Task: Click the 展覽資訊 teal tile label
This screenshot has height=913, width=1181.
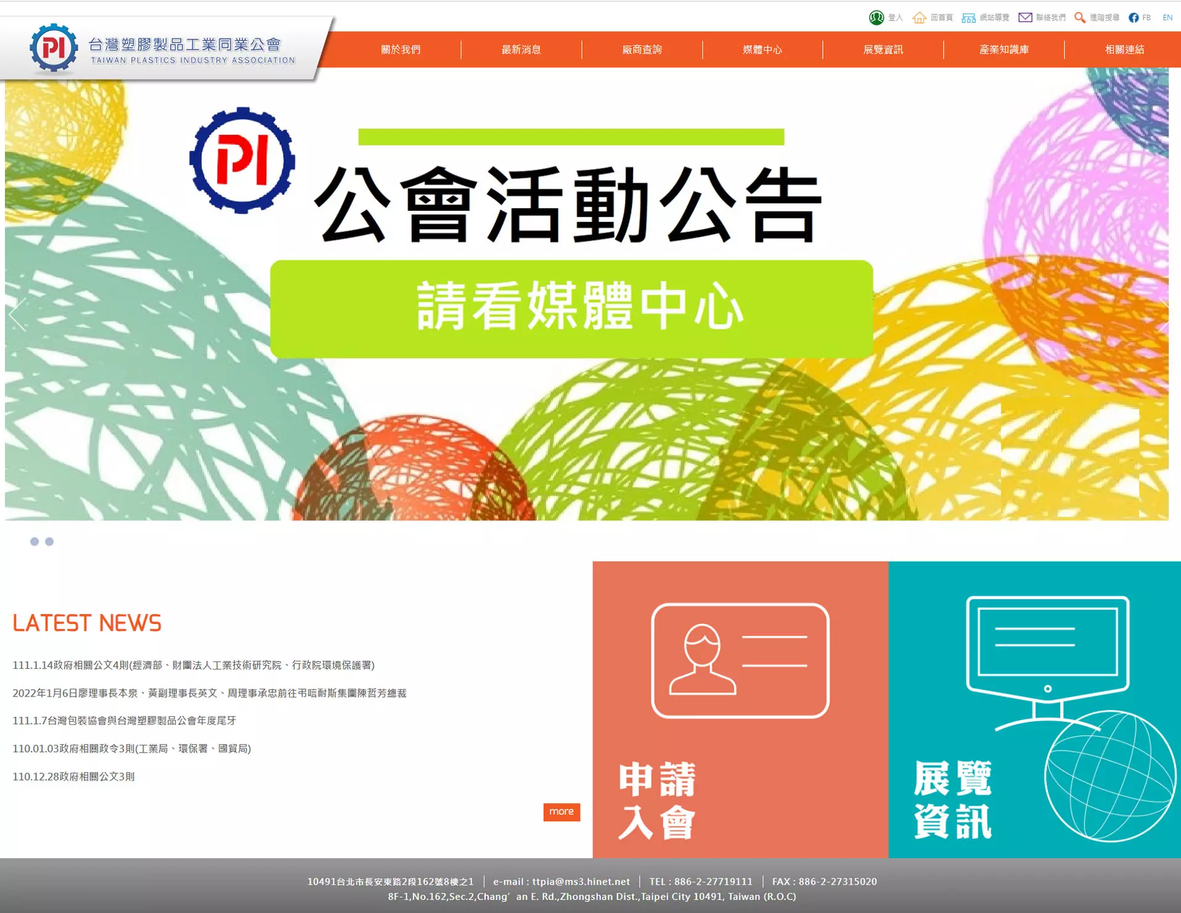Action: [x=952, y=800]
